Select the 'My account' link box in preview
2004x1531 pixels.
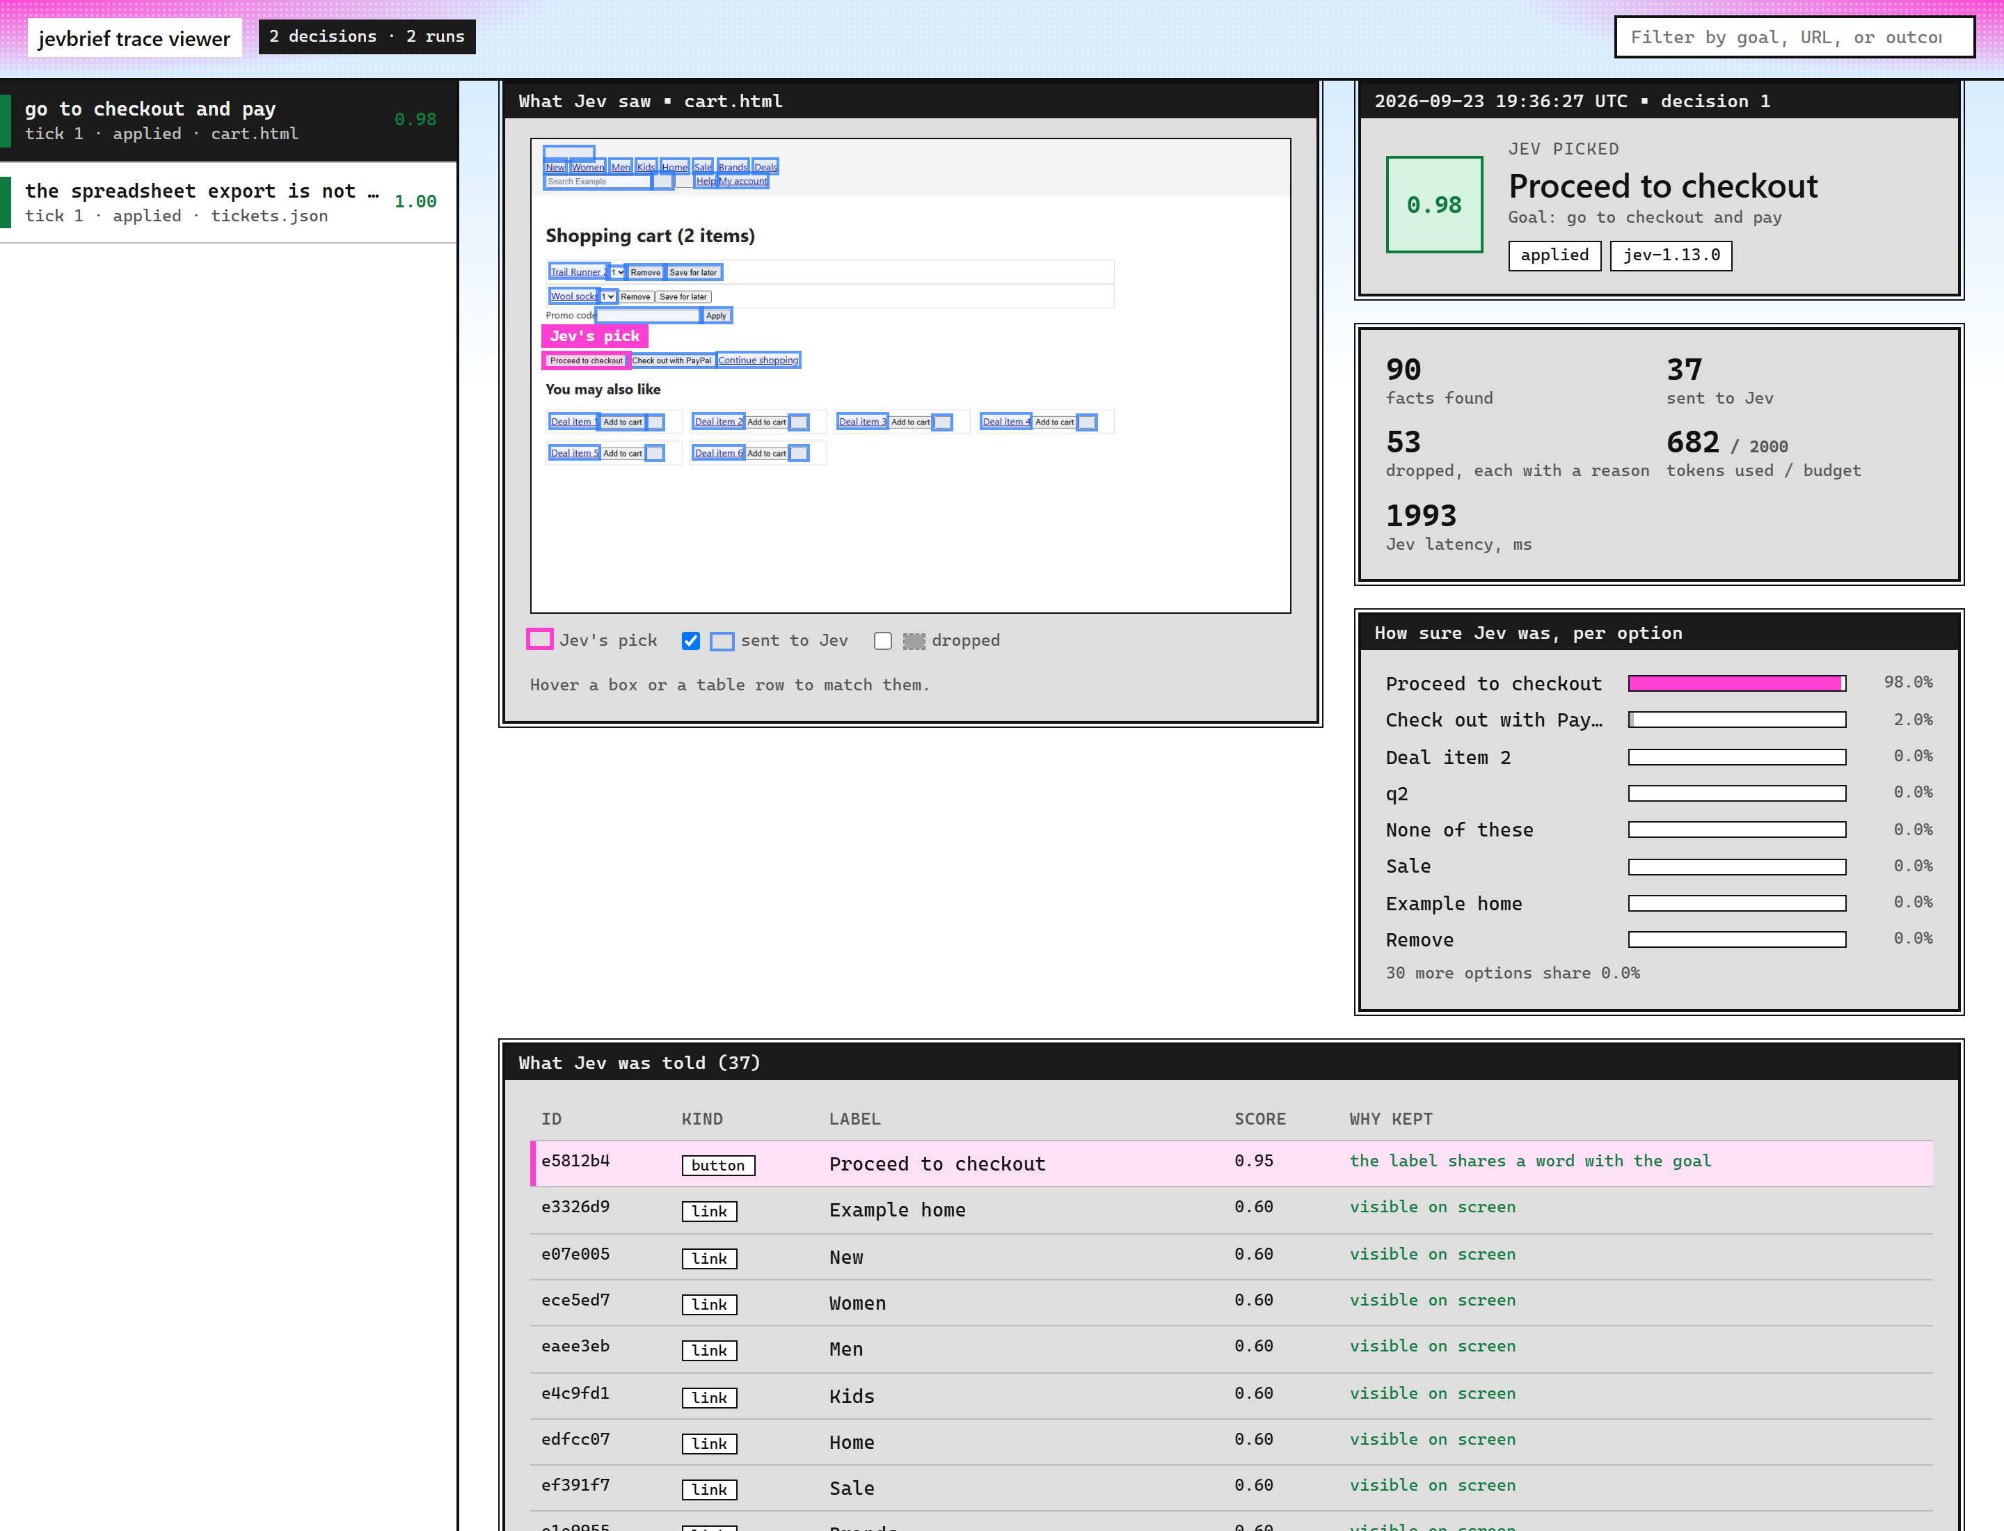click(x=744, y=182)
